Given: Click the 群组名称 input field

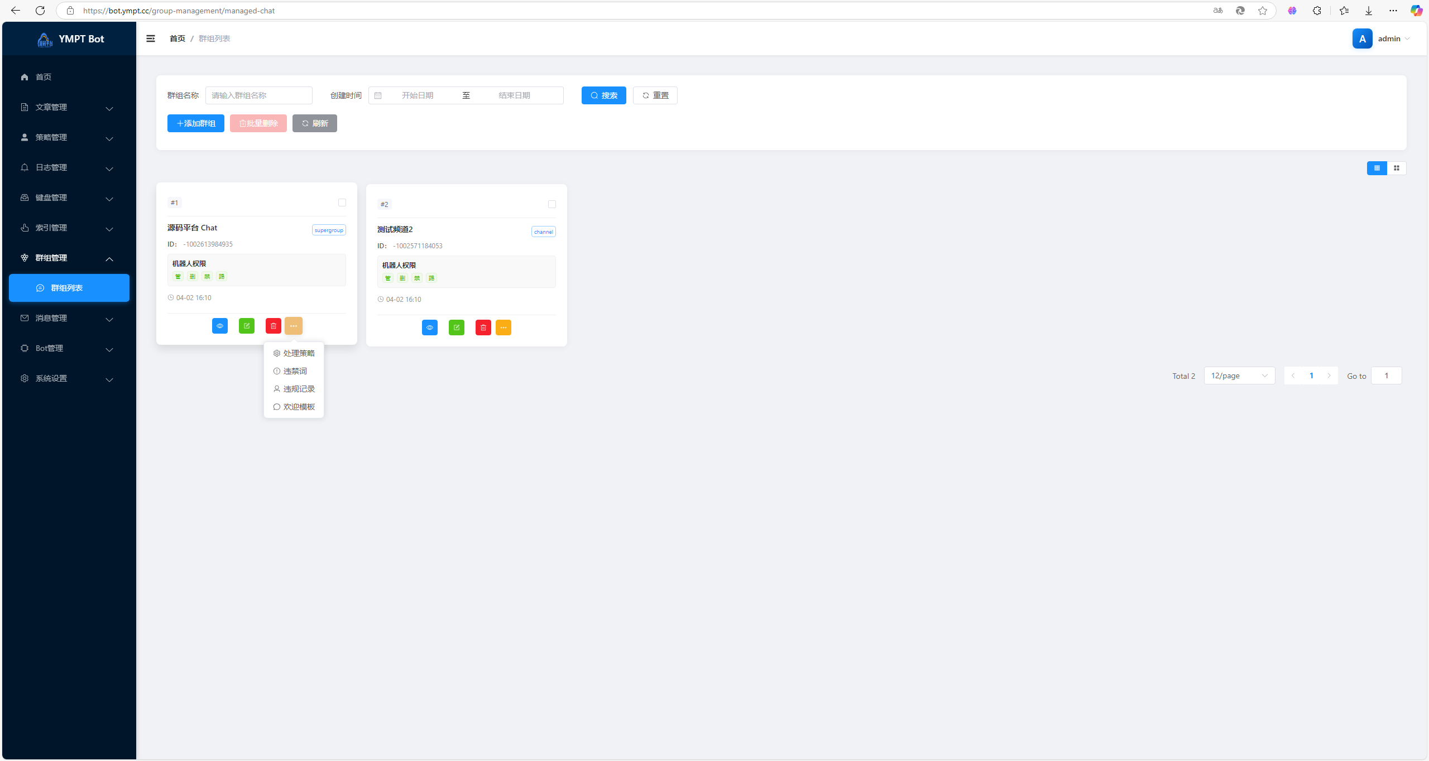Looking at the screenshot, I should 259,95.
